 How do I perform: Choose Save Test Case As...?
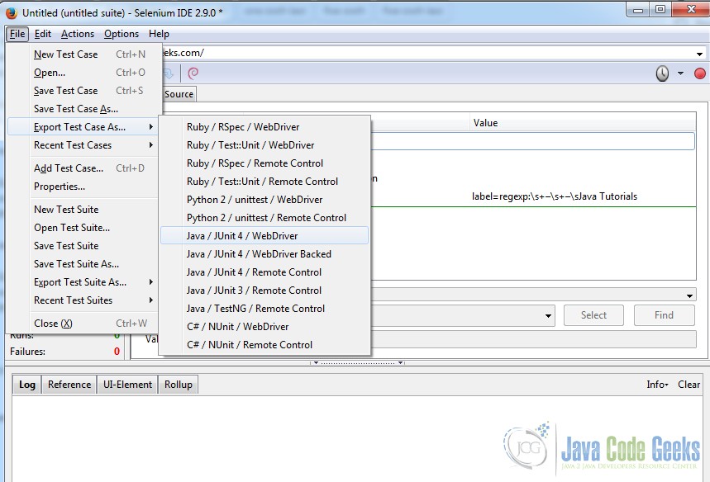pos(83,108)
